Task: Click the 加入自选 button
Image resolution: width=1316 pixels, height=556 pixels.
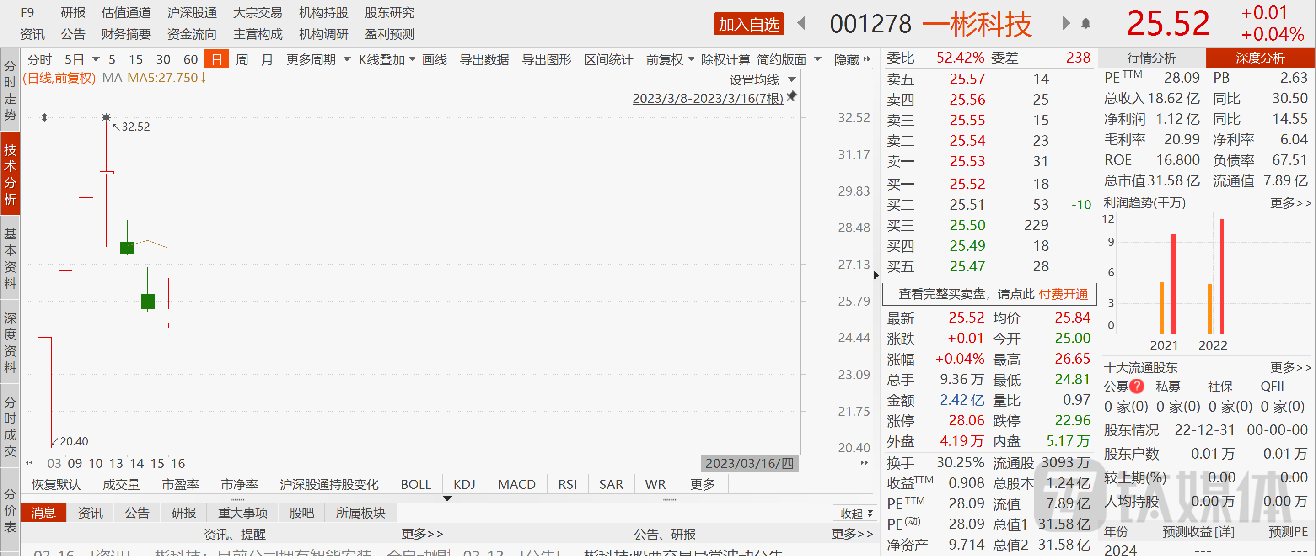Action: [x=748, y=24]
